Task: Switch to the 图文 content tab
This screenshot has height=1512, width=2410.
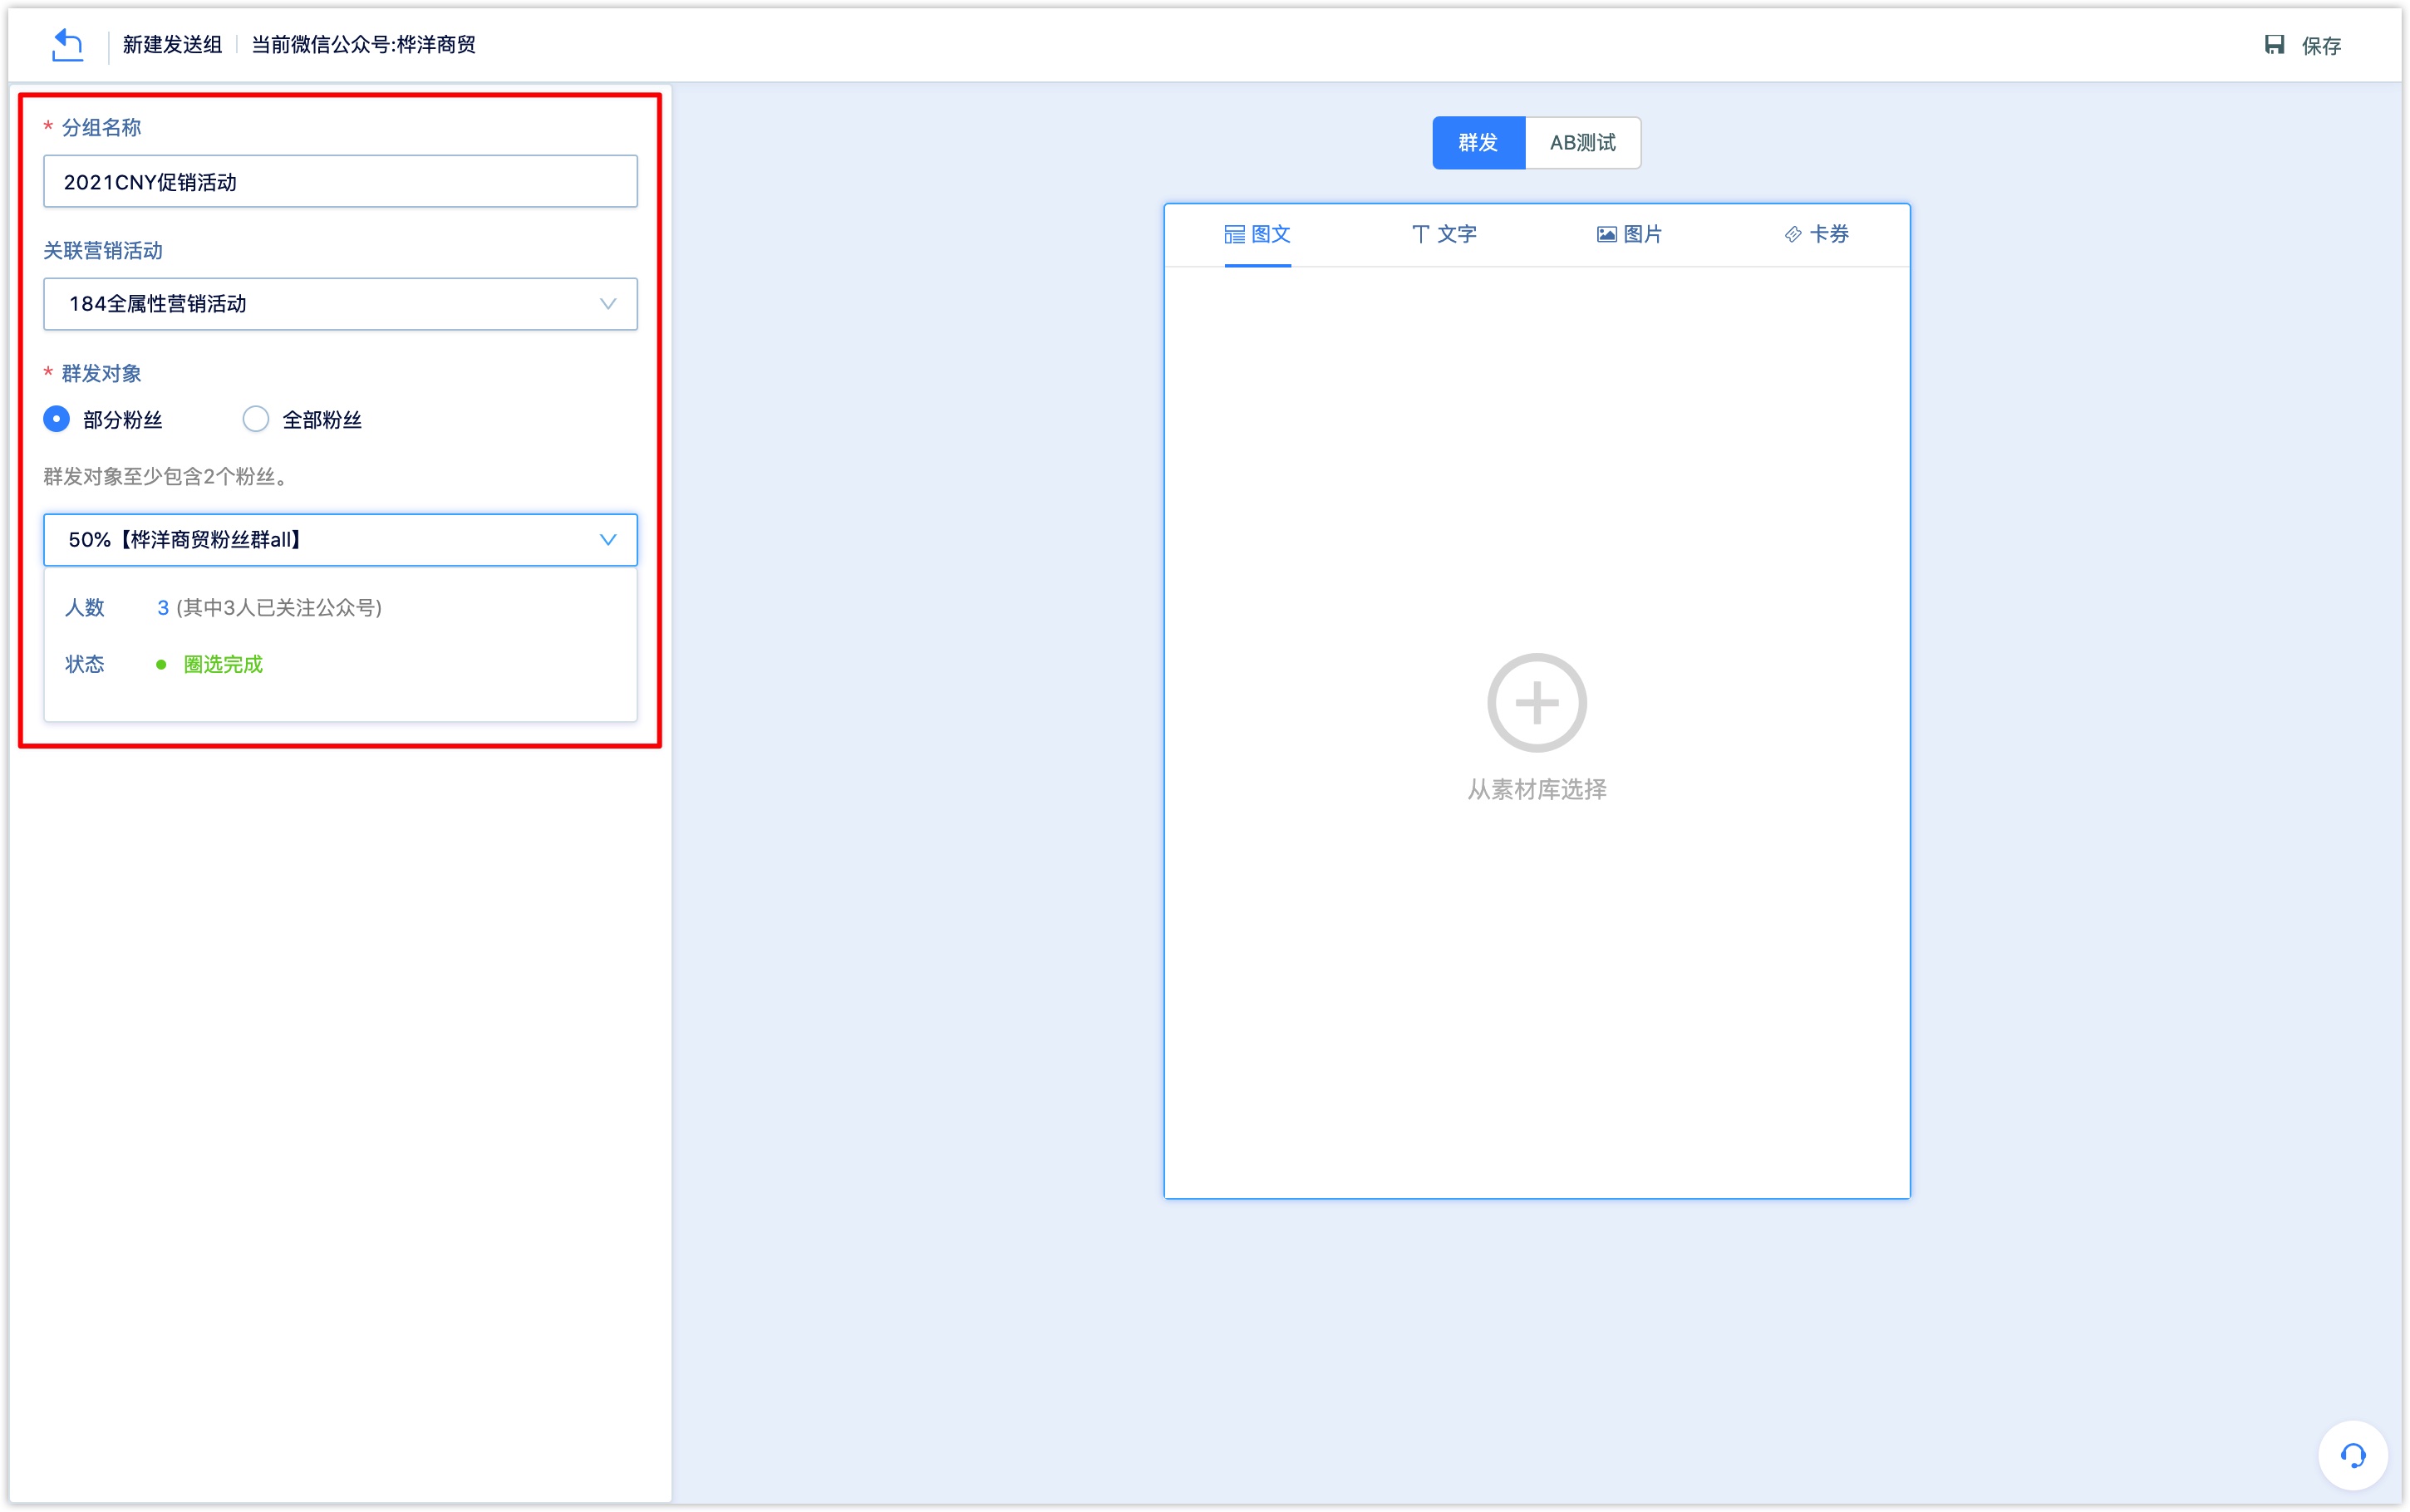Action: (1257, 235)
